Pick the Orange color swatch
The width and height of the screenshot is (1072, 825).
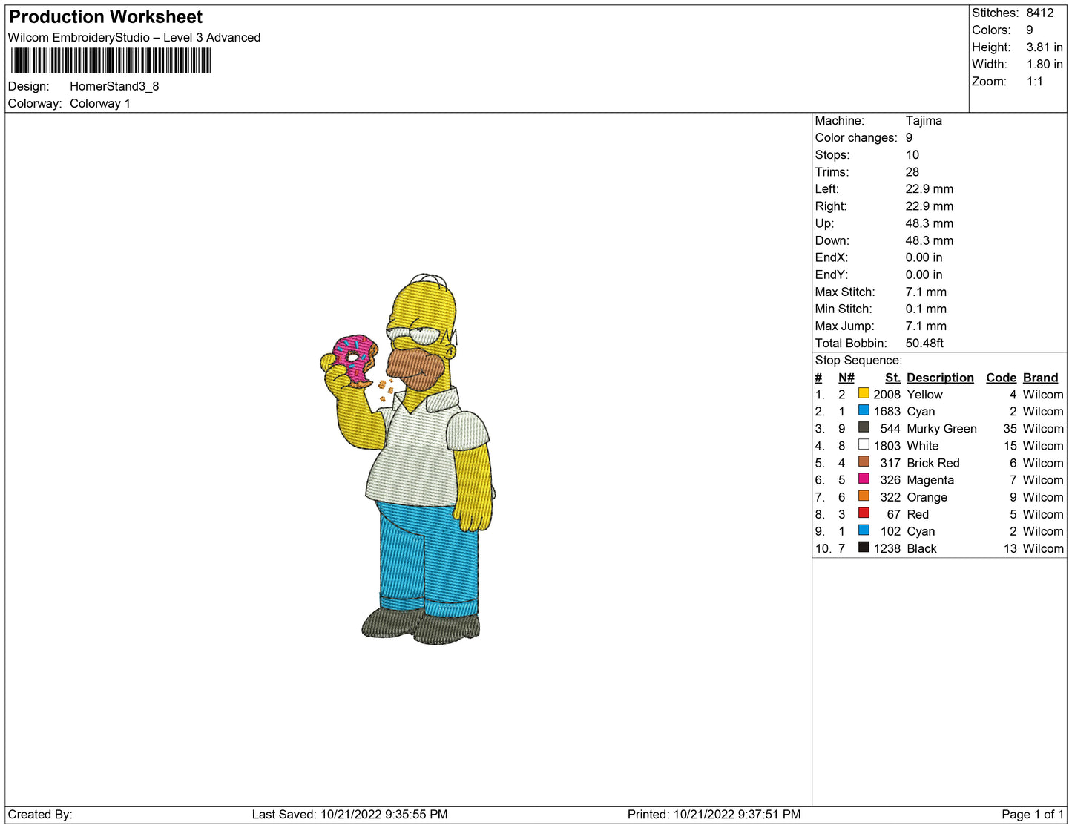pyautogui.click(x=864, y=496)
